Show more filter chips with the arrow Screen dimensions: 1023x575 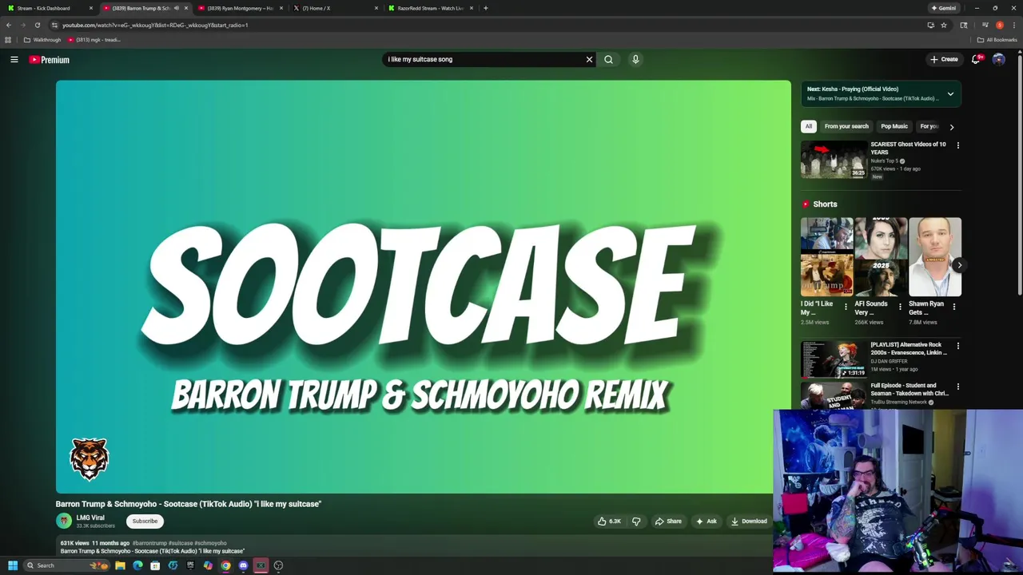point(951,127)
